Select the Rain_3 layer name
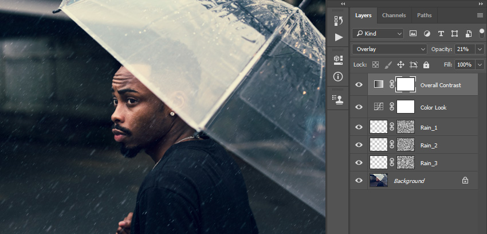This screenshot has height=234, width=487. pyautogui.click(x=429, y=163)
